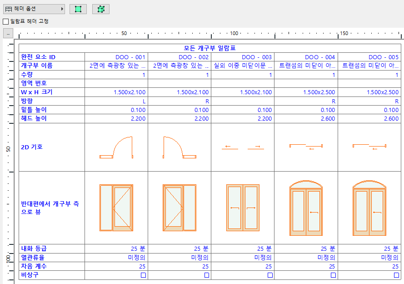Click the 모든 개구부 일람표 title cell
The image size is (404, 284).
tap(210, 48)
